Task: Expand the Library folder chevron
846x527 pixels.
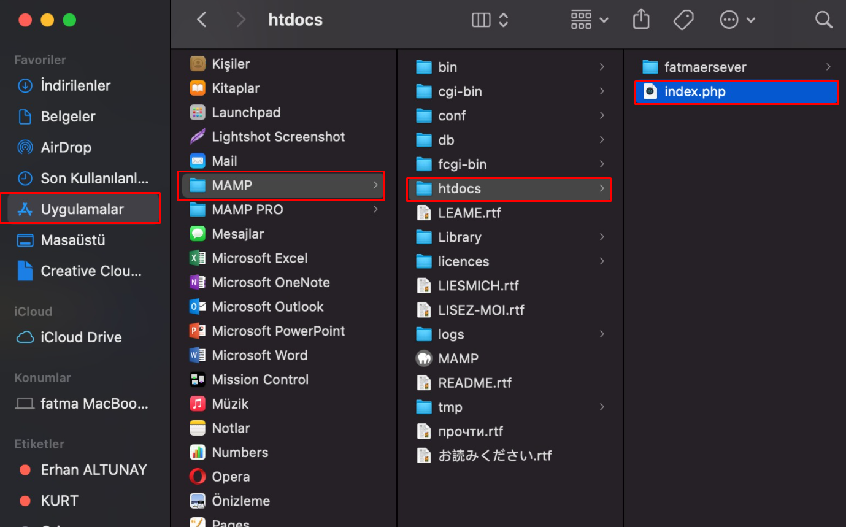Action: 602,237
